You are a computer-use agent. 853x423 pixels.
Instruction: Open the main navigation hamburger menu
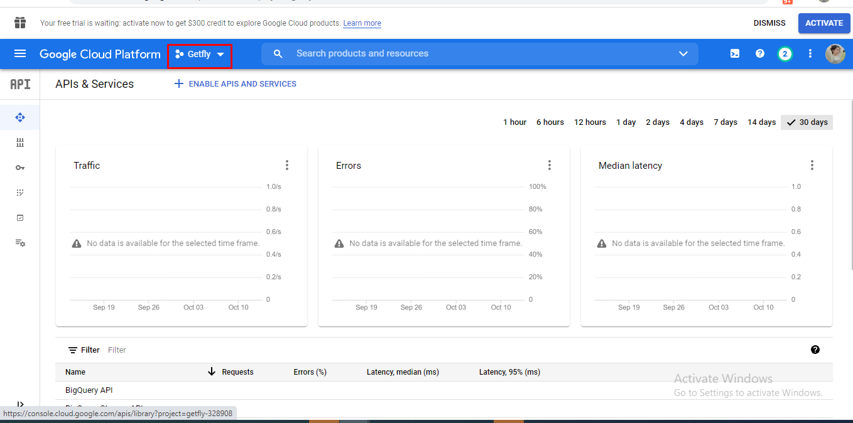20,54
